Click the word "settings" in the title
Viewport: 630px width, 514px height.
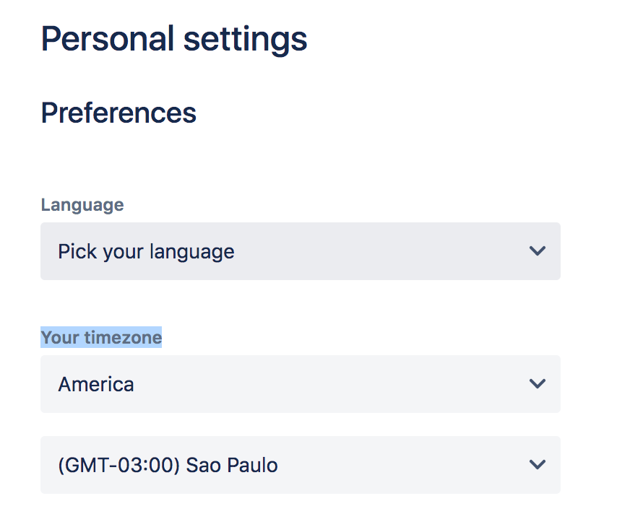[x=246, y=38]
